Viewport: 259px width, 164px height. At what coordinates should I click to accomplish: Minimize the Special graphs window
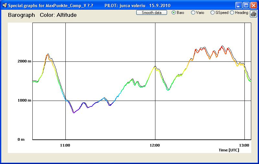[x=239, y=5]
